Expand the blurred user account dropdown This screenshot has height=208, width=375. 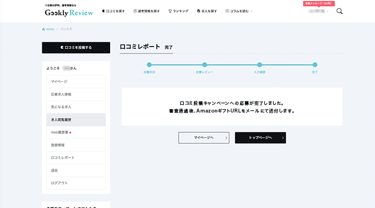point(319,11)
